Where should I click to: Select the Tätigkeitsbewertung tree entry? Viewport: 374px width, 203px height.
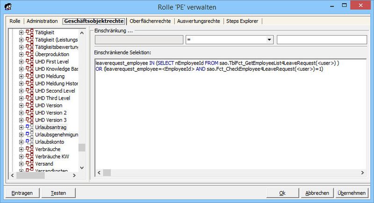57,47
